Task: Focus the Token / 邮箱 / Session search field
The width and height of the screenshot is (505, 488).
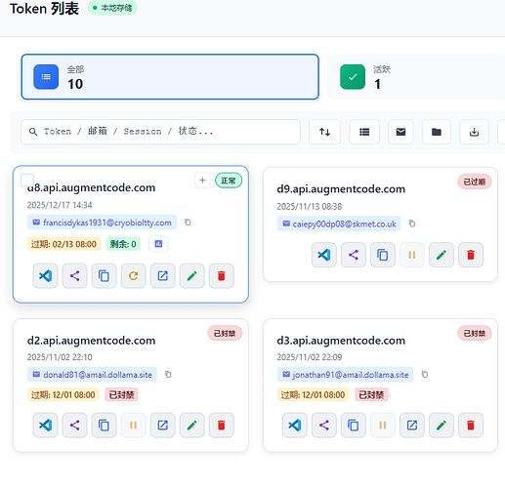Action: [x=160, y=132]
